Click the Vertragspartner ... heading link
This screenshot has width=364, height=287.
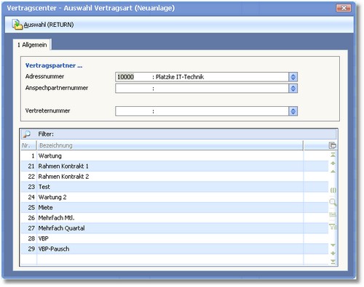click(x=54, y=65)
